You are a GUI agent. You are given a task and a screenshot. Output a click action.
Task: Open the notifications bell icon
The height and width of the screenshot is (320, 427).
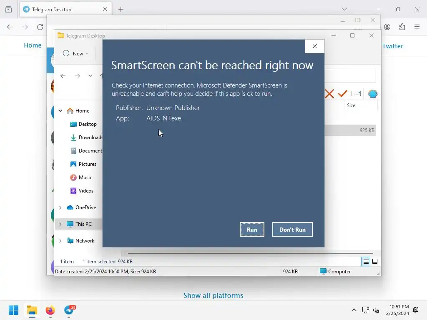point(416,310)
